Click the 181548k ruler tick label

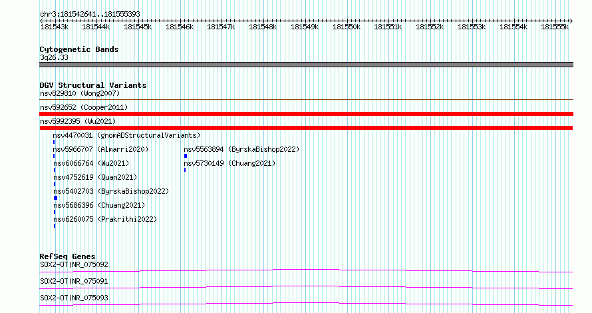tap(263, 27)
